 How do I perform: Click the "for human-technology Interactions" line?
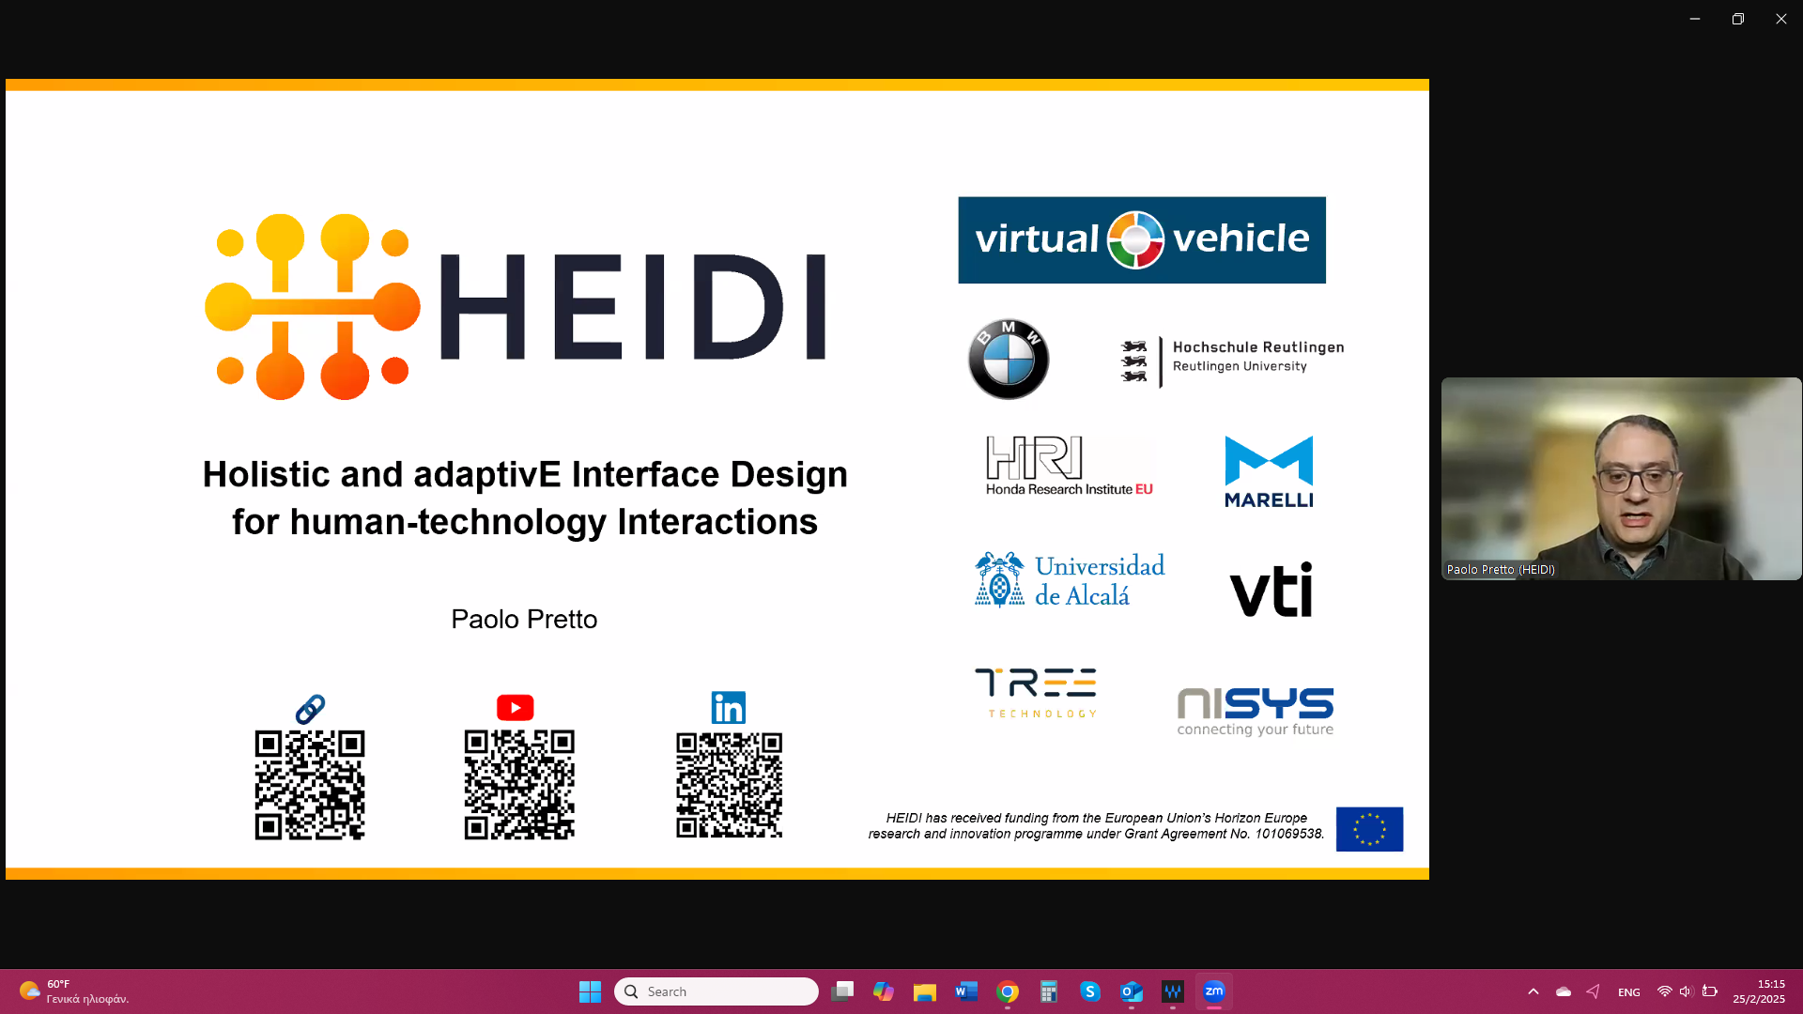point(525,522)
